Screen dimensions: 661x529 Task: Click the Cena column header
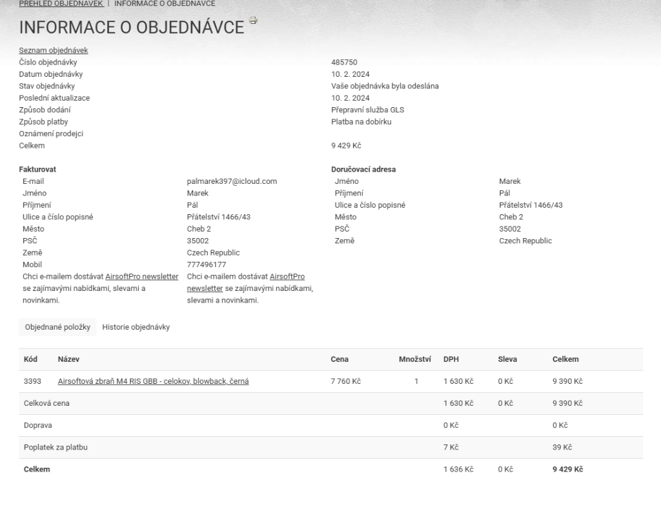click(x=339, y=359)
